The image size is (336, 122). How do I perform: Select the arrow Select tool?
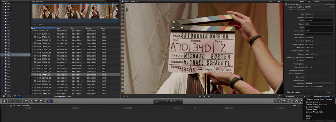[x=49, y=101]
